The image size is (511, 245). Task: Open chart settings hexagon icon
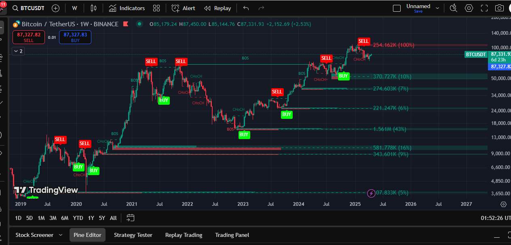point(469,8)
